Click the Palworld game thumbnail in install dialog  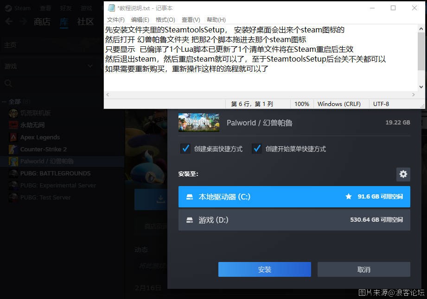(199, 123)
